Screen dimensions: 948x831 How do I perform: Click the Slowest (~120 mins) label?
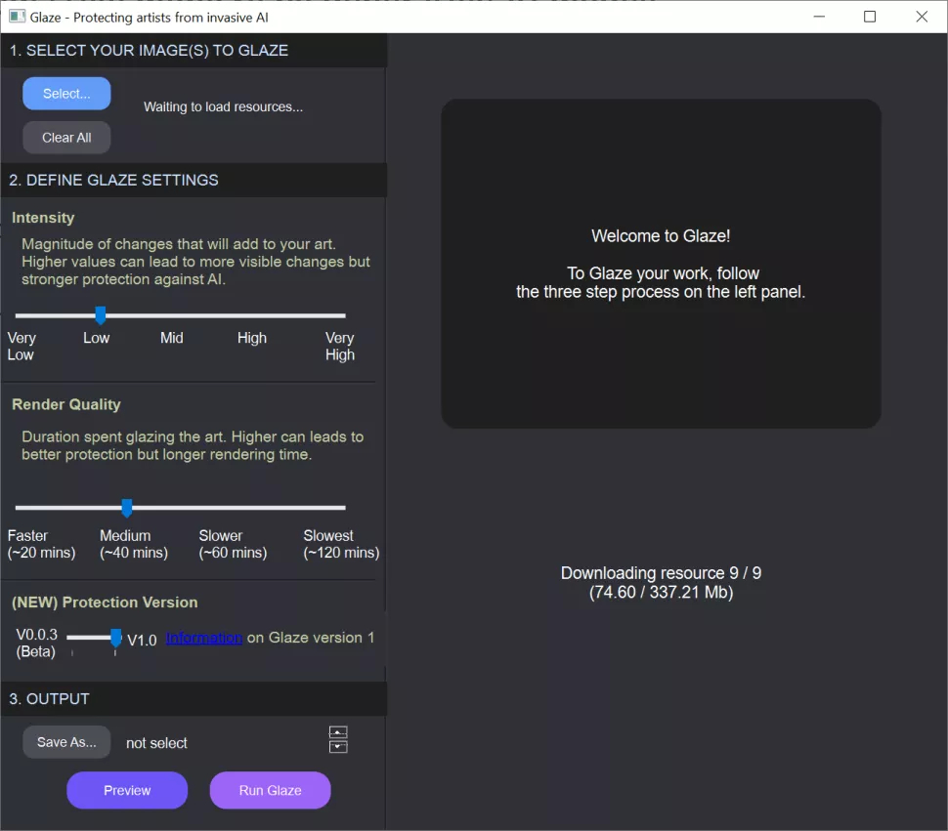point(341,544)
